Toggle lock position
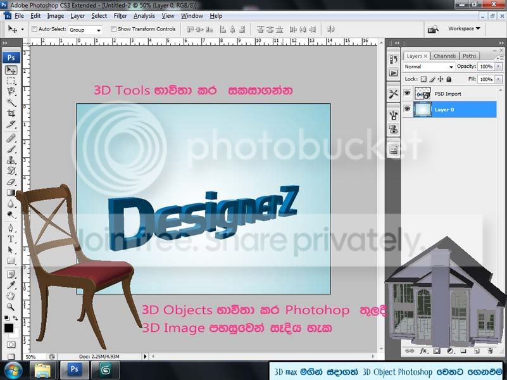This screenshot has width=507, height=380. [441, 79]
